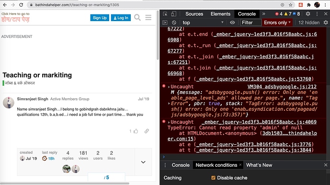330x185 pixels.
Task: Expand the Uncaught TypeError triangle
Action: (x=169, y=122)
